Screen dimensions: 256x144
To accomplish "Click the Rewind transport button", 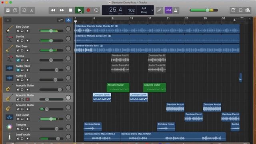I will [53, 10].
